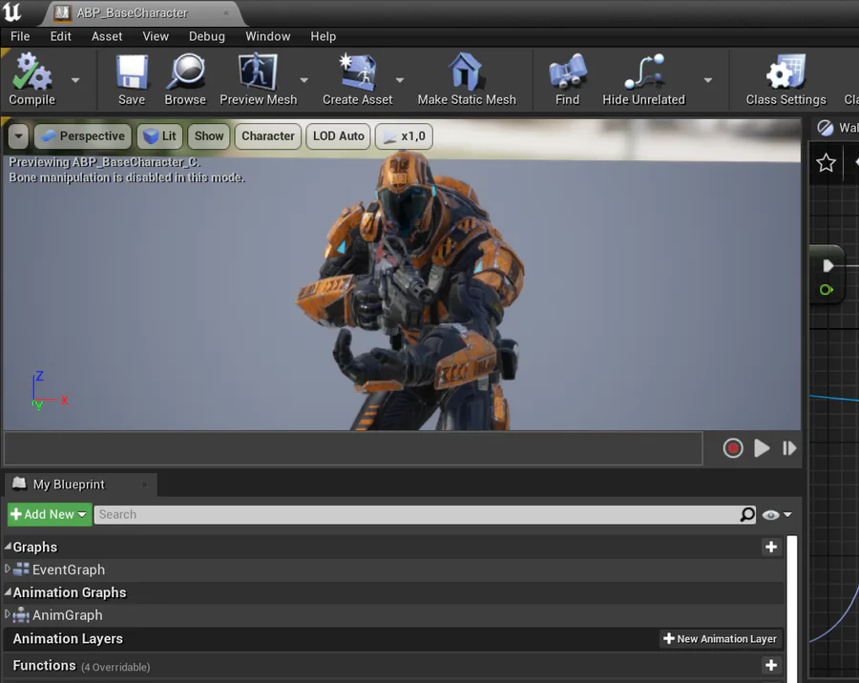Viewport: 859px width, 683px height.
Task: Close the ABP_BaseCharacter tab
Action: (226, 12)
